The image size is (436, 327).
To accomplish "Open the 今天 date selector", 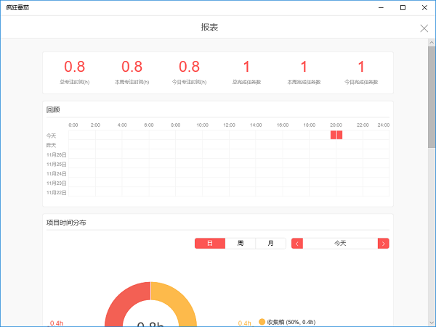I will [x=340, y=244].
